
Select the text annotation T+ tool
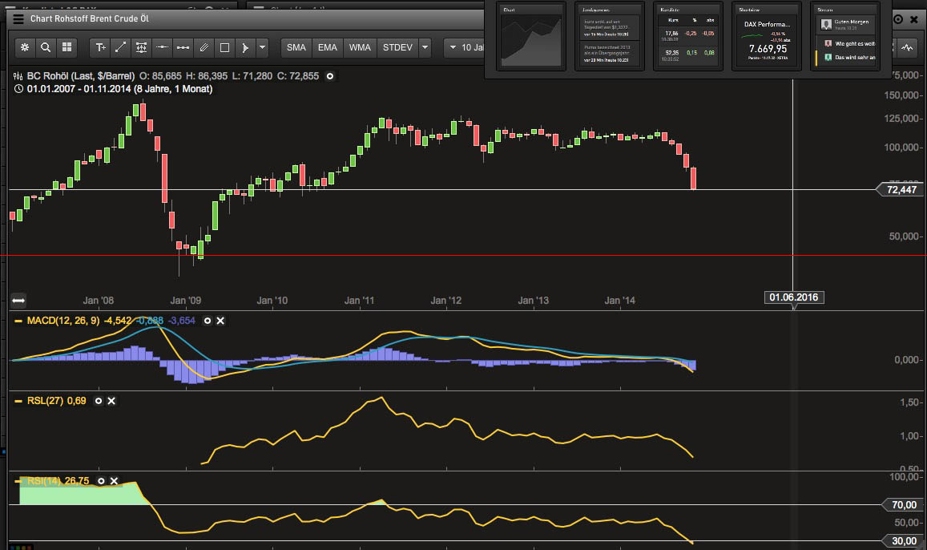coord(100,47)
